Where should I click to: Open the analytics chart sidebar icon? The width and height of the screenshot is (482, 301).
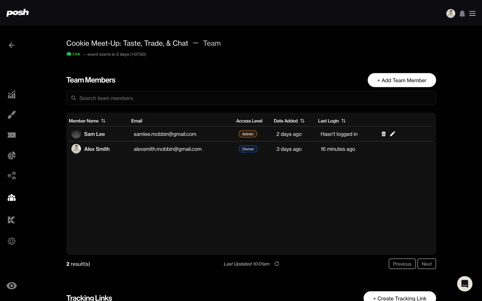tap(12, 95)
